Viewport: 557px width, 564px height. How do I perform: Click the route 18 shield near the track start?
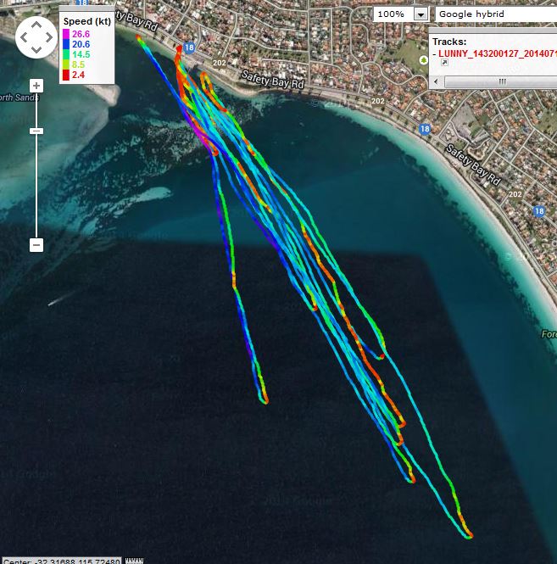pos(189,50)
